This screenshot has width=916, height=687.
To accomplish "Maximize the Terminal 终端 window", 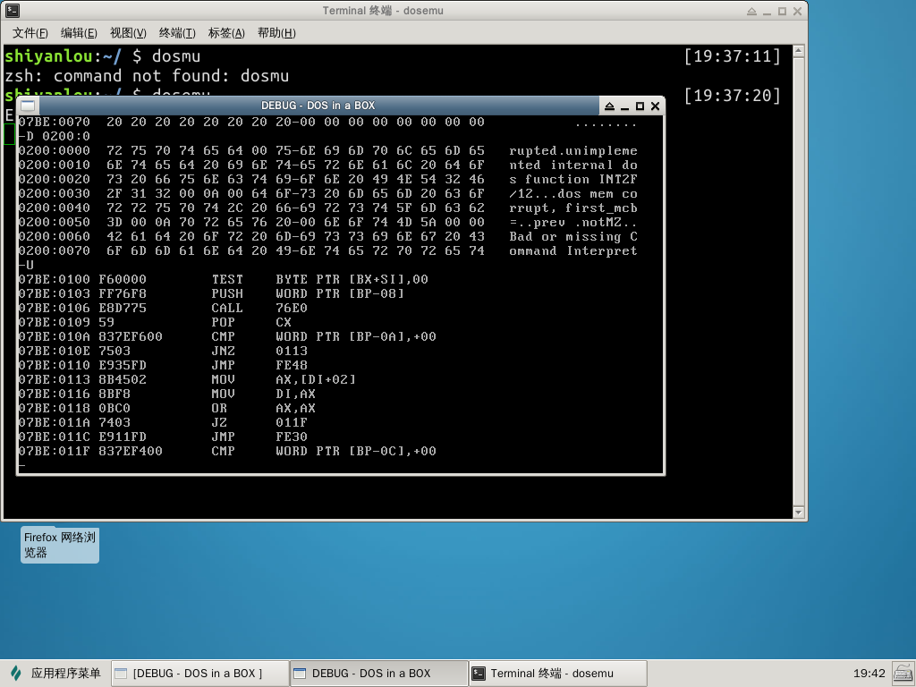I will tap(783, 11).
